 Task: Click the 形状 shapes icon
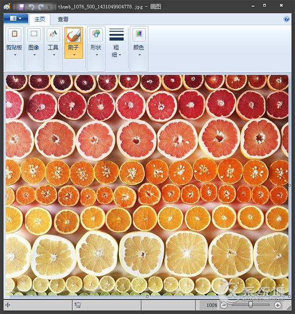tap(96, 34)
